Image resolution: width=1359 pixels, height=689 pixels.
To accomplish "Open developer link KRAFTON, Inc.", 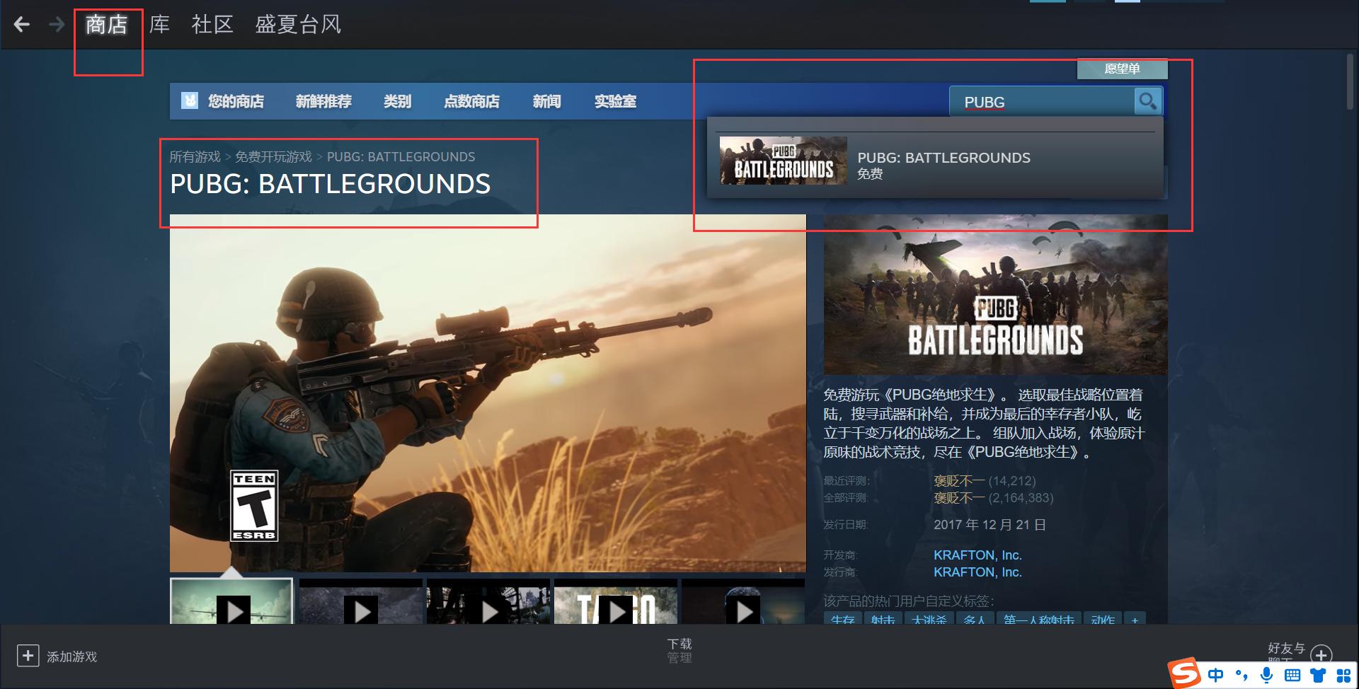I will 977,555.
